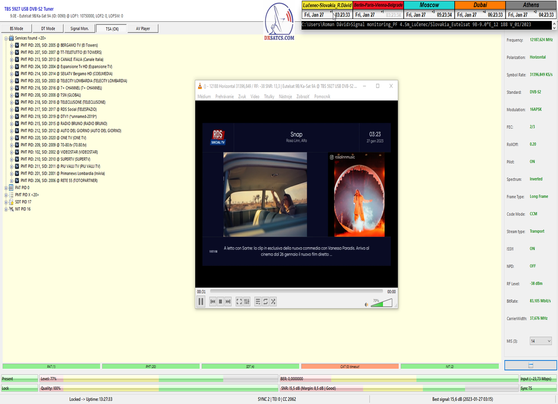Mute audio using the speaker icon
This screenshot has height=404, width=558.
366,304
